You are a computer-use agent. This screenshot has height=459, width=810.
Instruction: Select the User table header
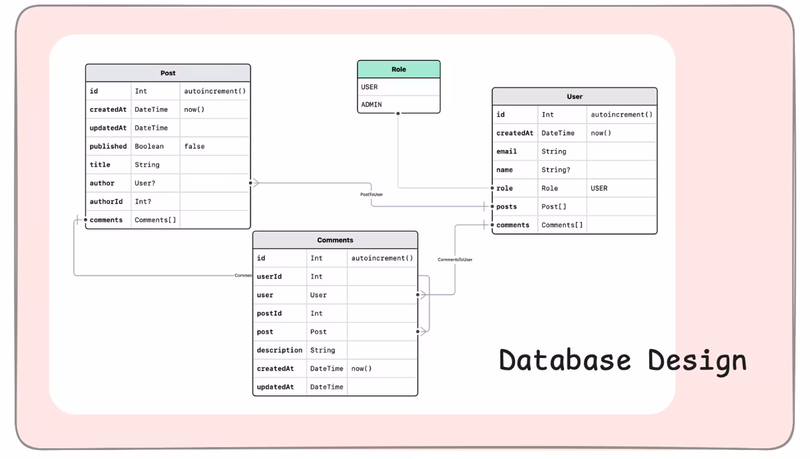pos(574,96)
